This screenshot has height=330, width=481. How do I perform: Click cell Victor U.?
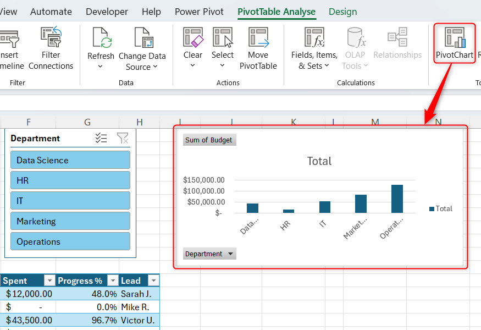(139, 320)
